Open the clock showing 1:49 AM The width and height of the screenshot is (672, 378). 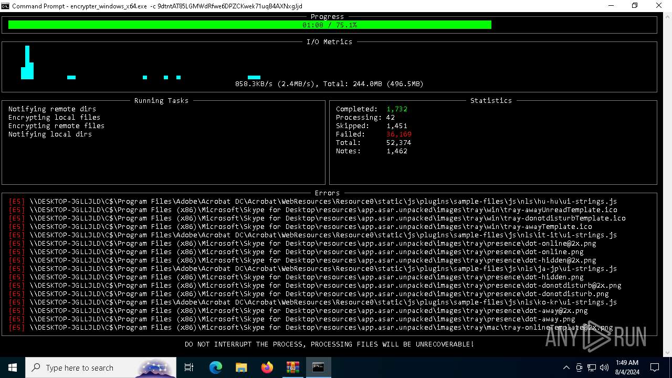pyautogui.click(x=627, y=367)
